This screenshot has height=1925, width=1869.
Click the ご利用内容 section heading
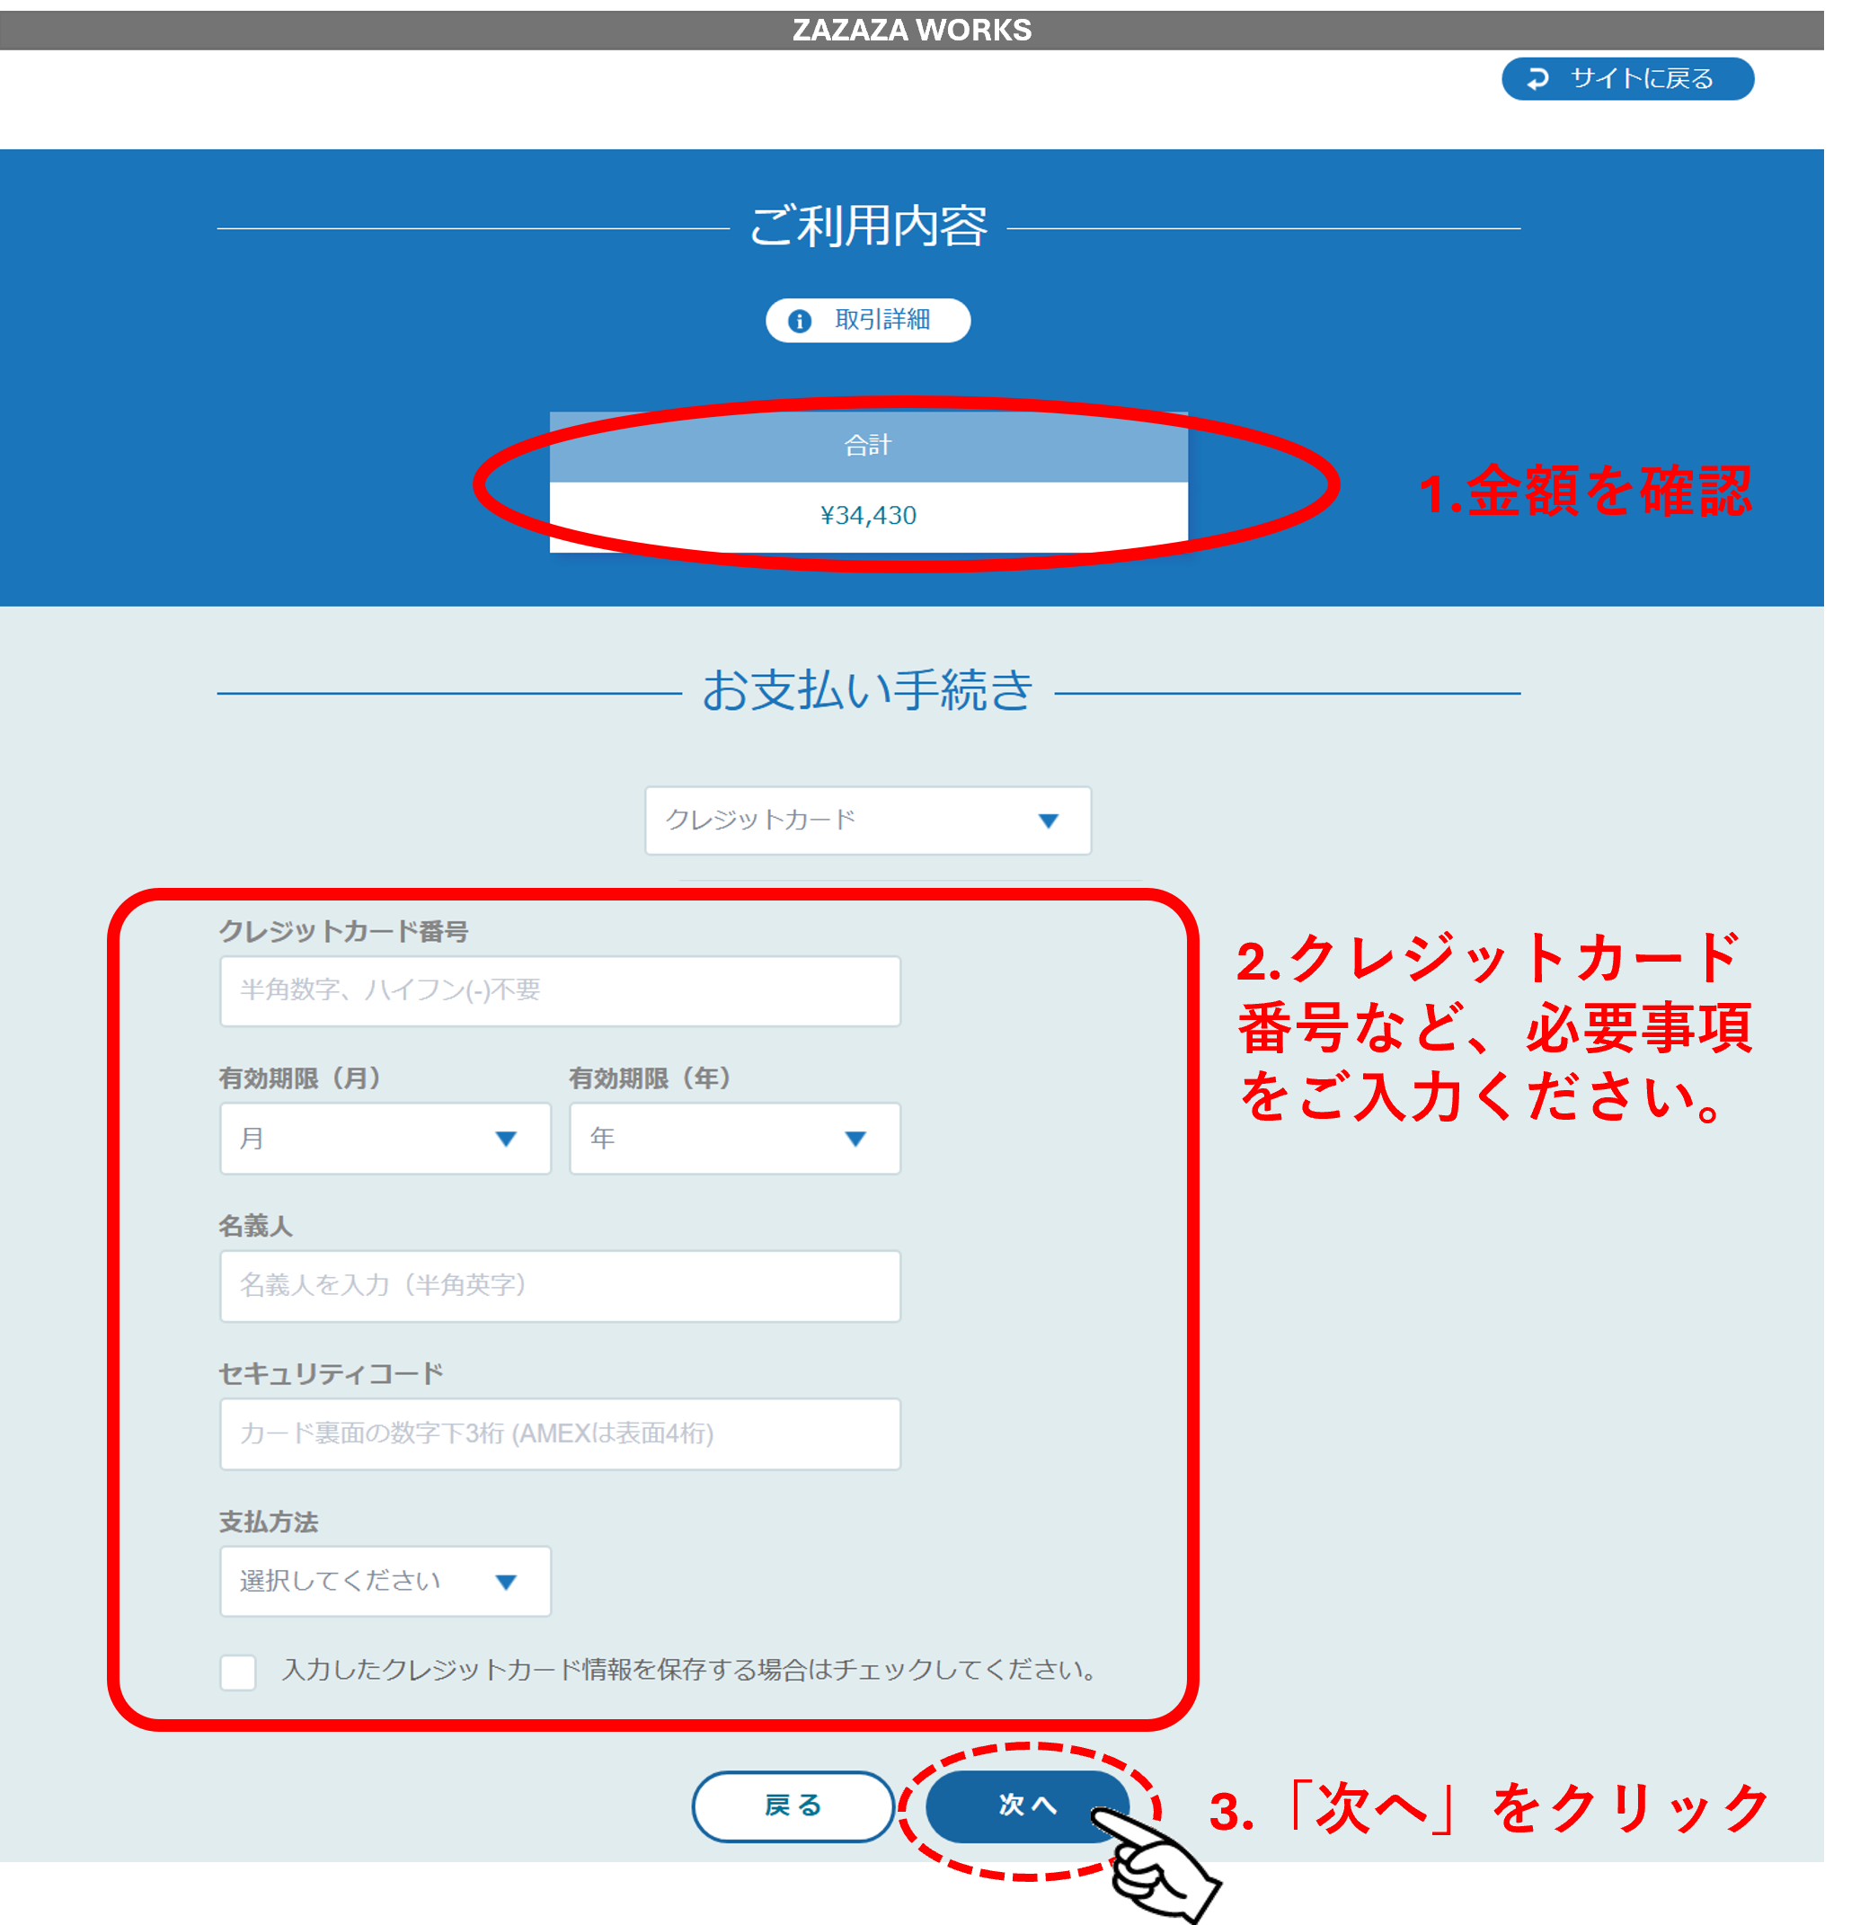click(868, 226)
